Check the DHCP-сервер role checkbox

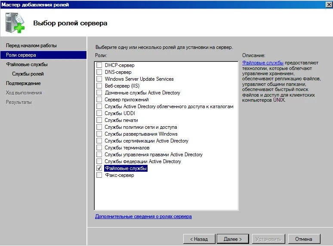click(x=99, y=65)
